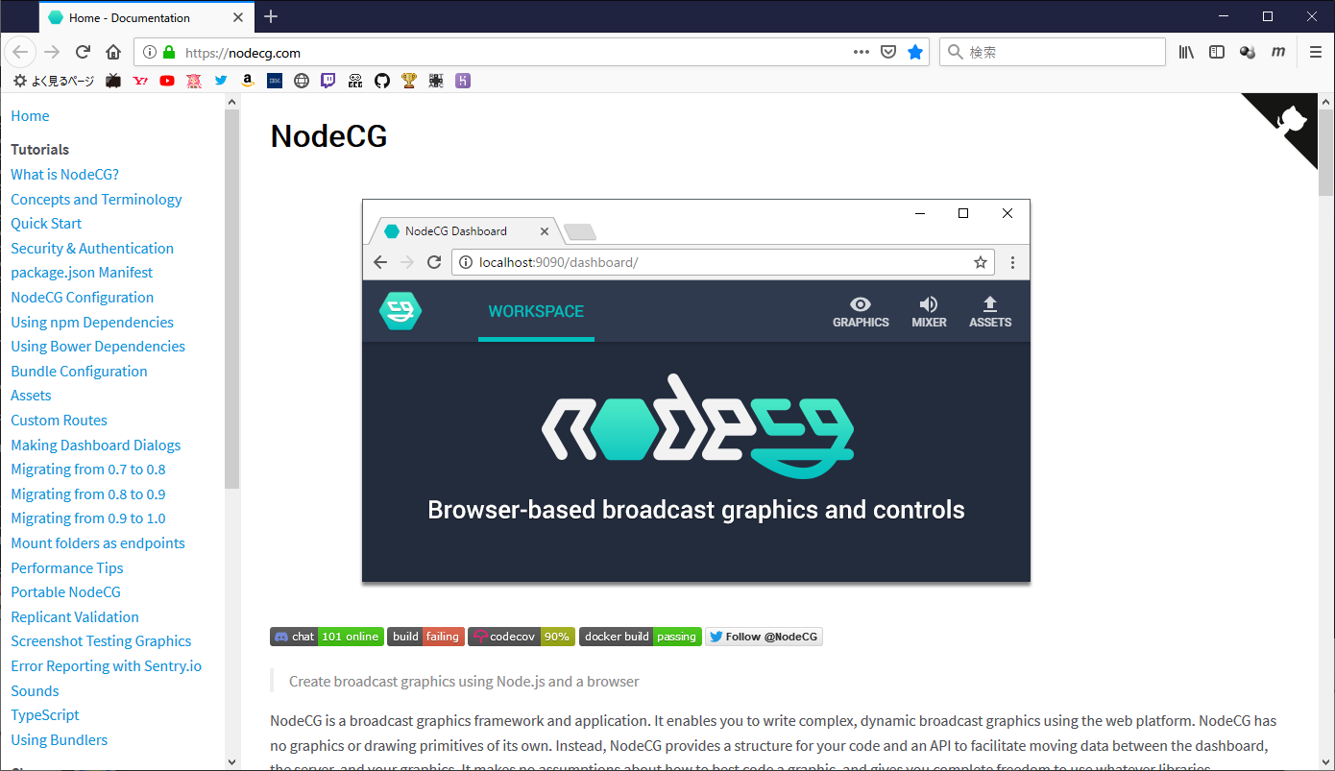Open the Amazon bookmark
The height and width of the screenshot is (771, 1335).
coord(248,81)
